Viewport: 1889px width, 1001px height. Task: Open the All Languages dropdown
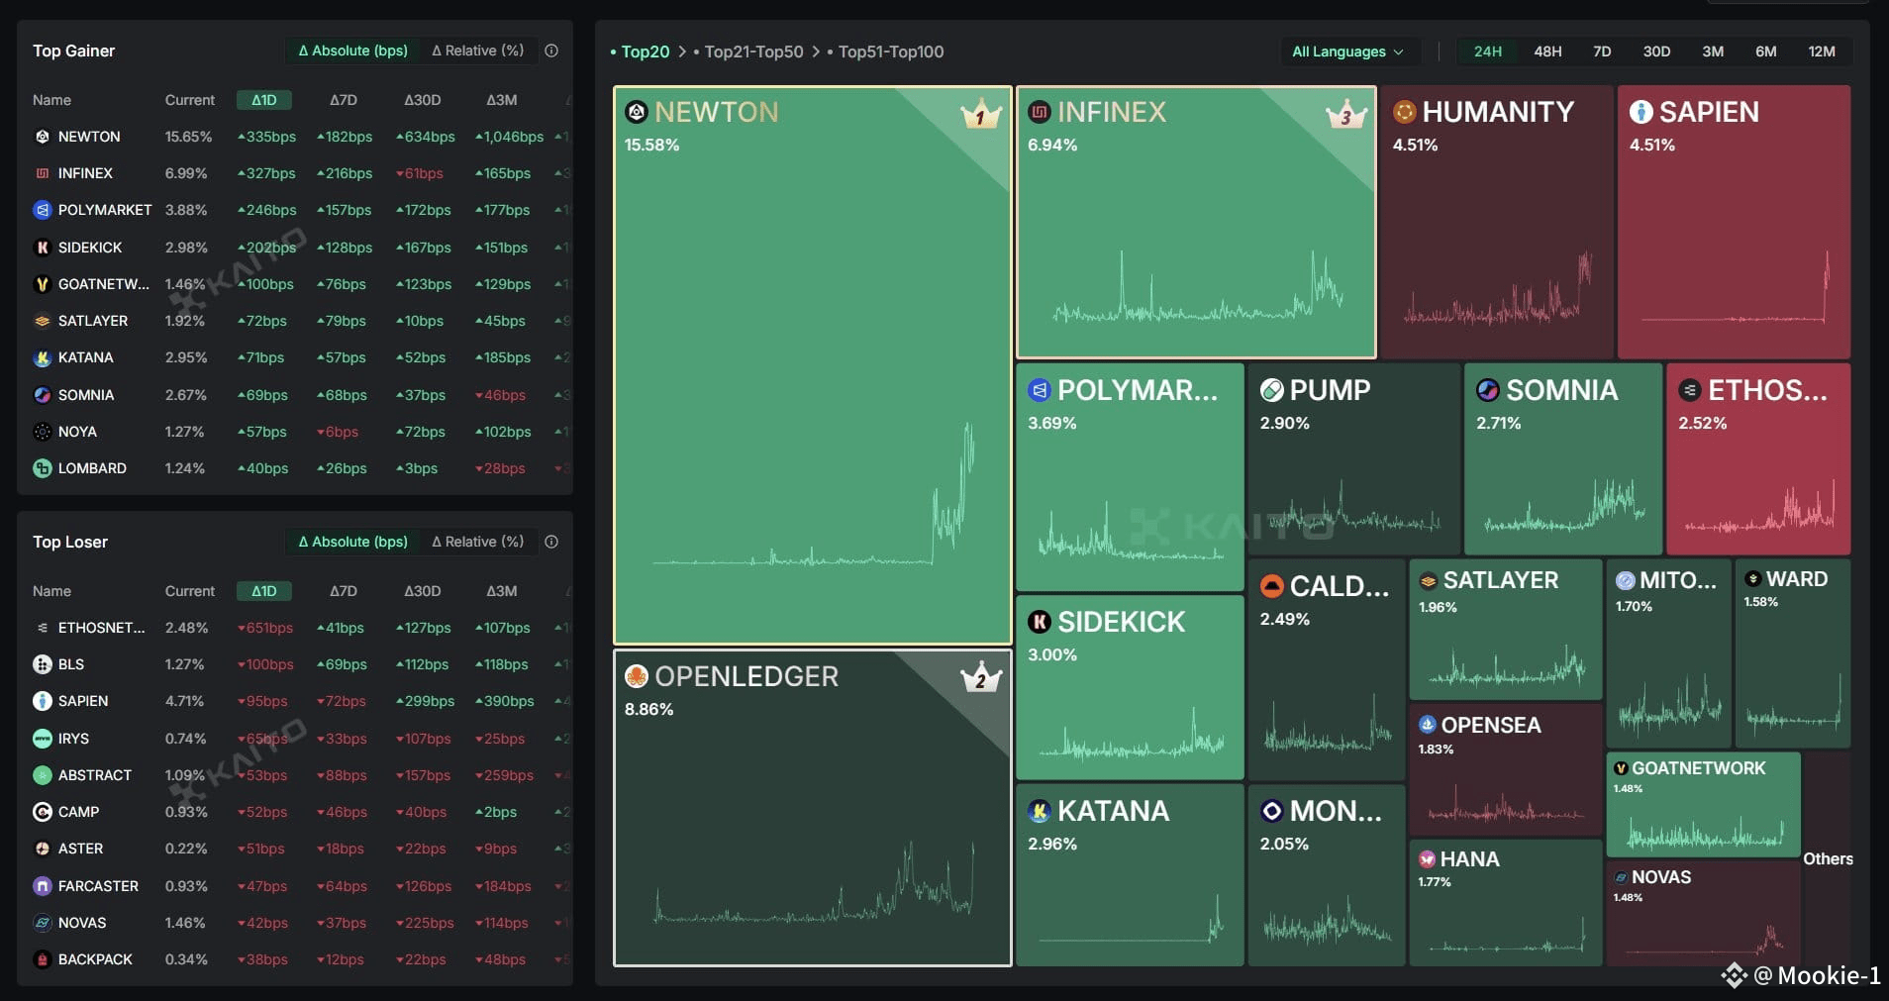tap(1347, 51)
